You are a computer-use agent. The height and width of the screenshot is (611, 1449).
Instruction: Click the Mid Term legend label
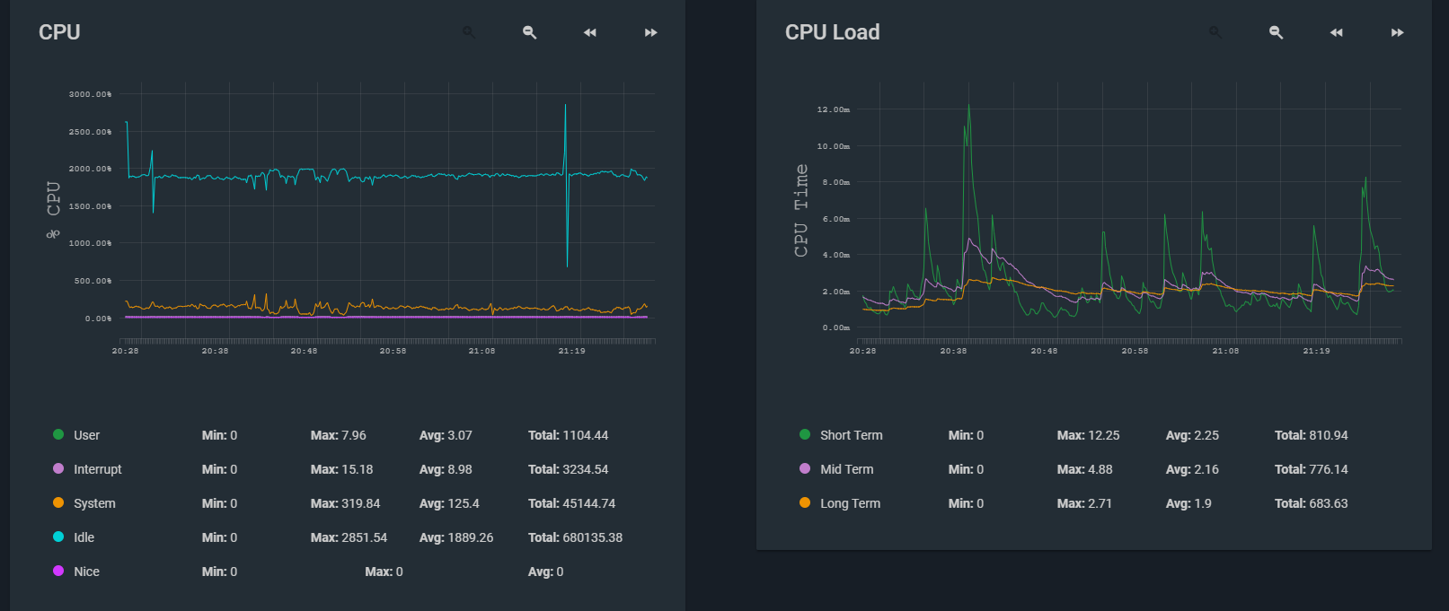coord(846,469)
